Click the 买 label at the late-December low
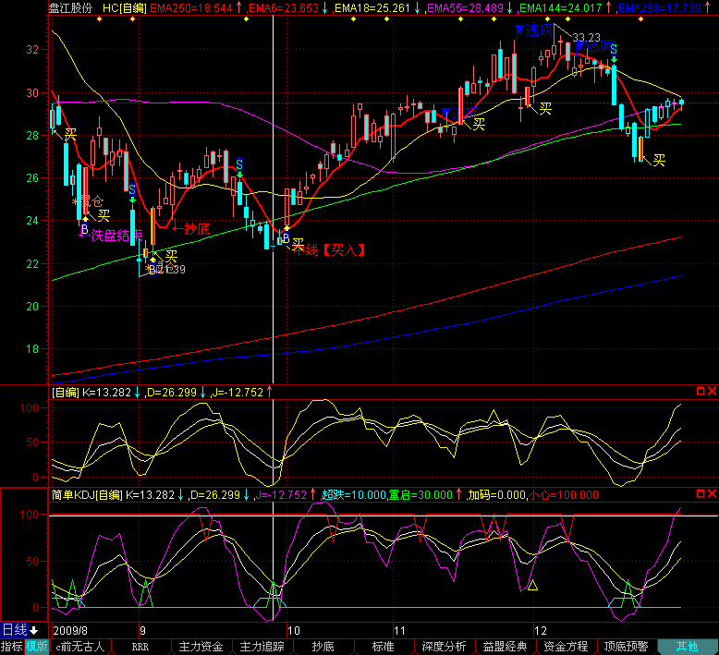This screenshot has width=719, height=655. click(659, 160)
